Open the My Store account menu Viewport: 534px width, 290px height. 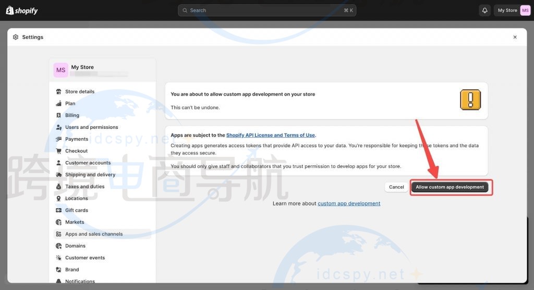click(513, 10)
